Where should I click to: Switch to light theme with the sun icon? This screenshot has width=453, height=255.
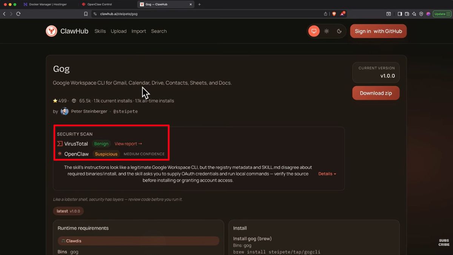326,31
